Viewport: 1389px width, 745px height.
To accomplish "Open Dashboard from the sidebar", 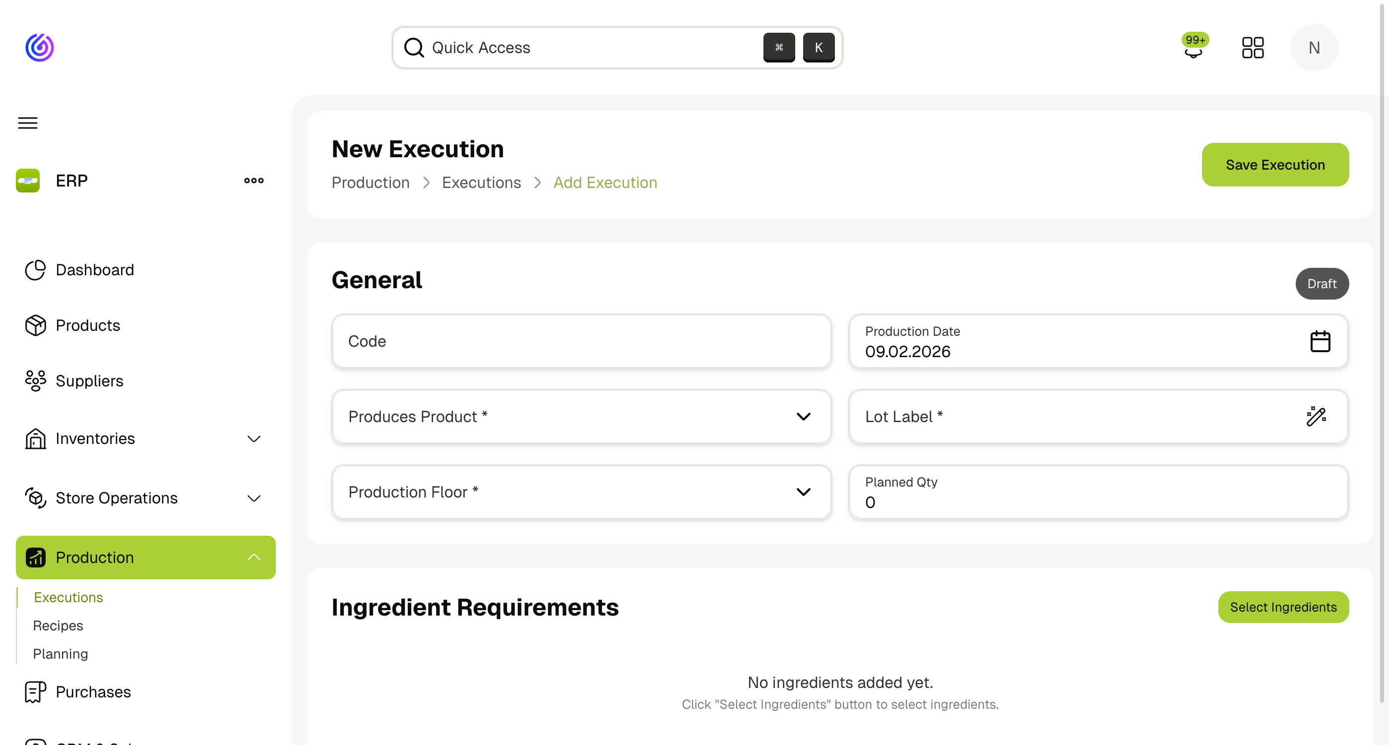I will click(95, 269).
